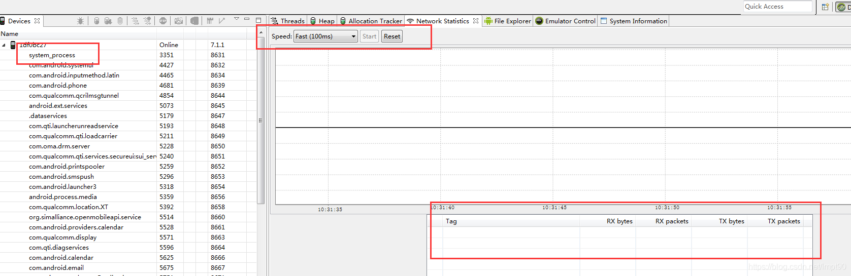Open the Devices view menu triangle

click(237, 19)
